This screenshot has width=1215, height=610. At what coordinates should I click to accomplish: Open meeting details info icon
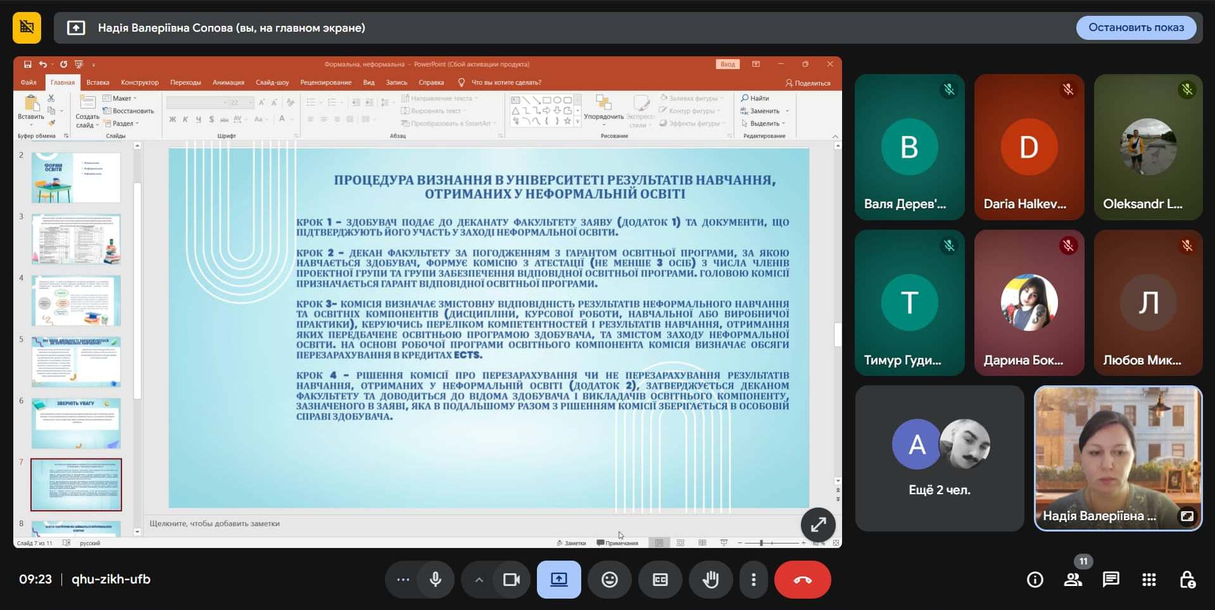tap(1035, 580)
